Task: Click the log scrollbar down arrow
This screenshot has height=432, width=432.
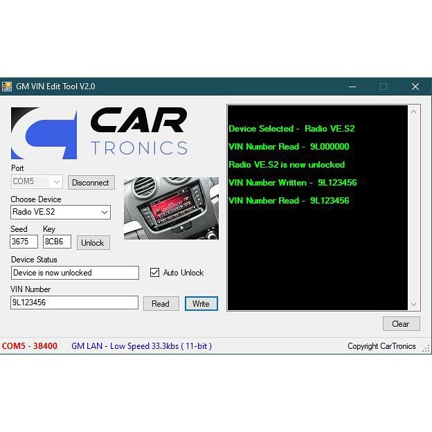Action: (413, 304)
